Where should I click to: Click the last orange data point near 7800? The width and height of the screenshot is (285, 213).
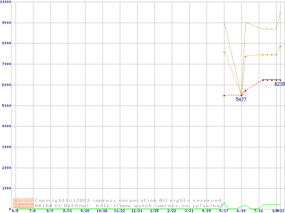click(280, 46)
